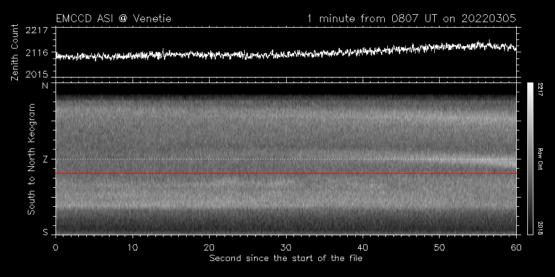Click the S label on the keogram axis
The height and width of the screenshot is (277, 555).
(x=45, y=233)
